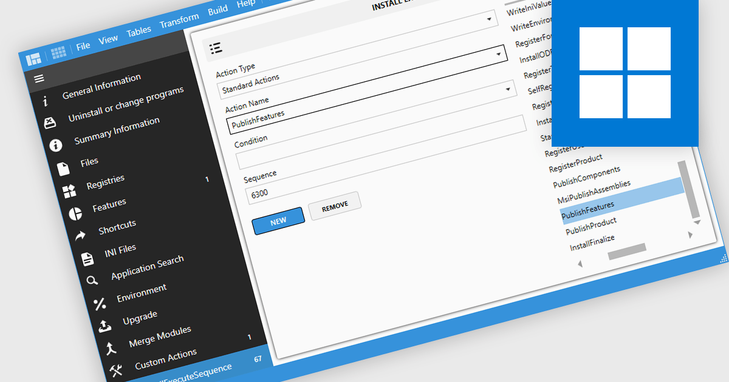
Task: Click the NEW button
Action: point(278,221)
